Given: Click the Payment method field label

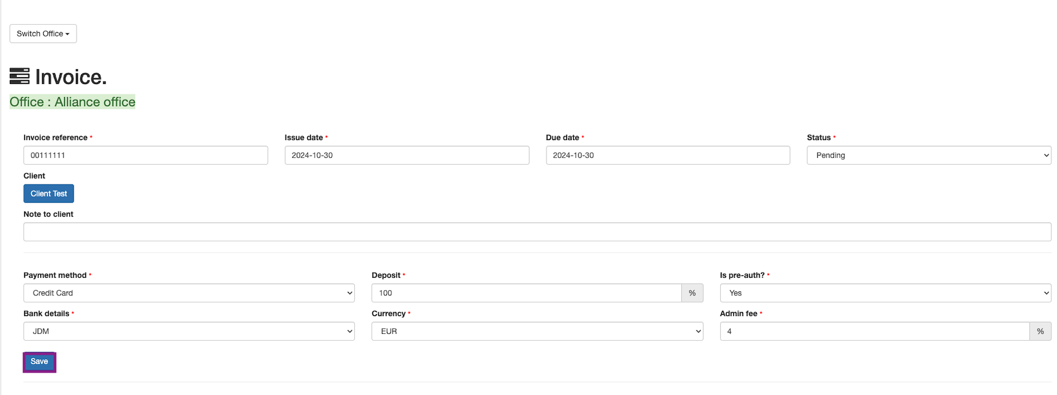Looking at the screenshot, I should click(55, 275).
